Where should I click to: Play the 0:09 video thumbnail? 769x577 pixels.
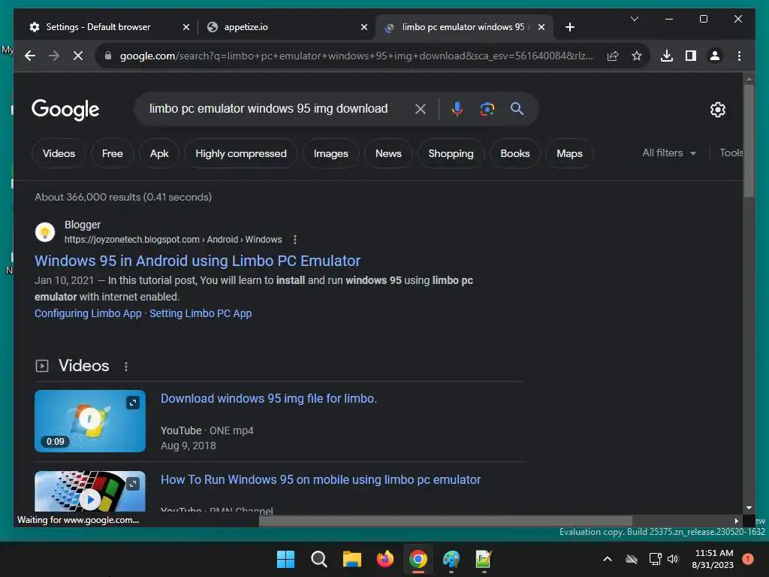90,421
